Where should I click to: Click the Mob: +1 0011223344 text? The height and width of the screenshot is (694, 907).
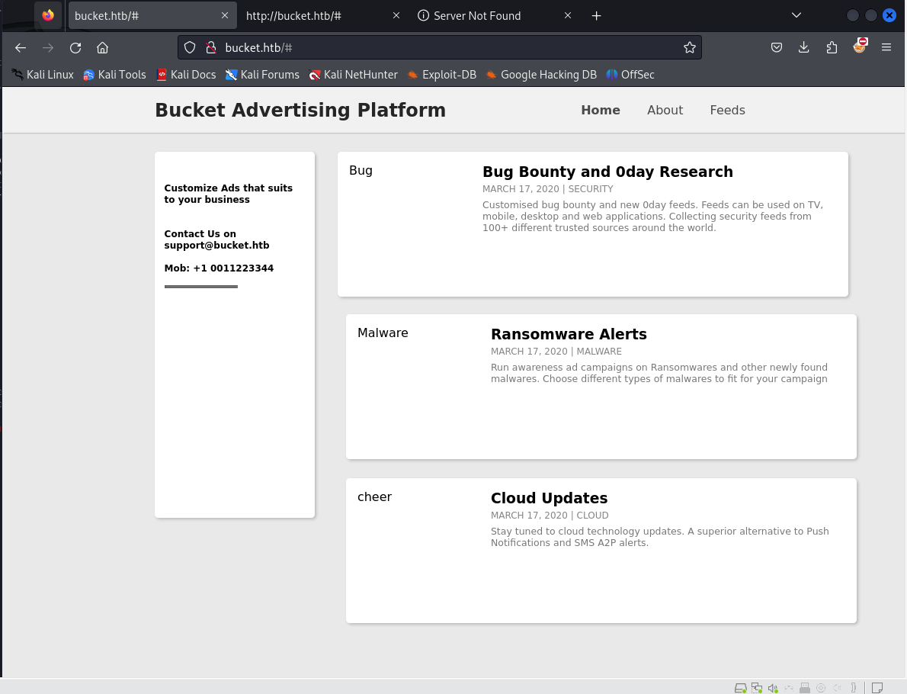(219, 268)
